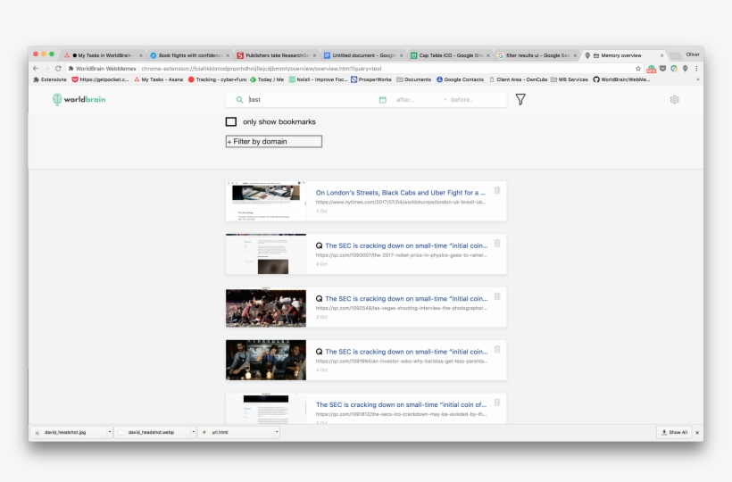This screenshot has width=732, height=482.
Task: Bookmark this page with star icon
Action: click(638, 68)
